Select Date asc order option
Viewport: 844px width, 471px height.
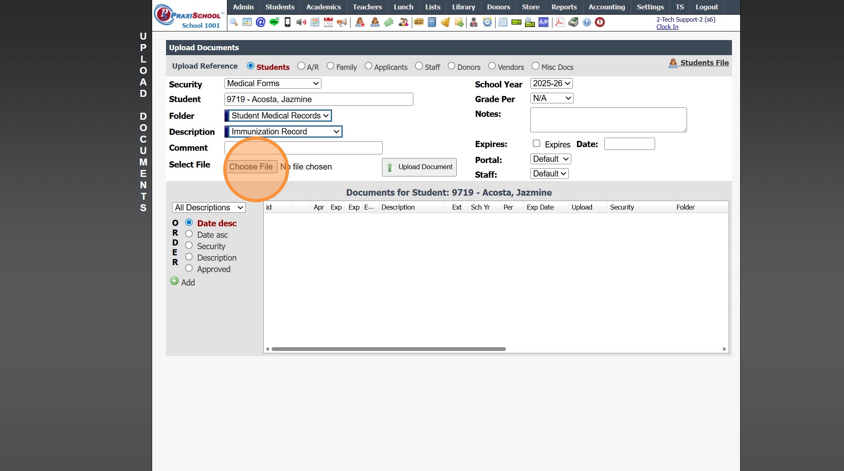click(x=189, y=234)
